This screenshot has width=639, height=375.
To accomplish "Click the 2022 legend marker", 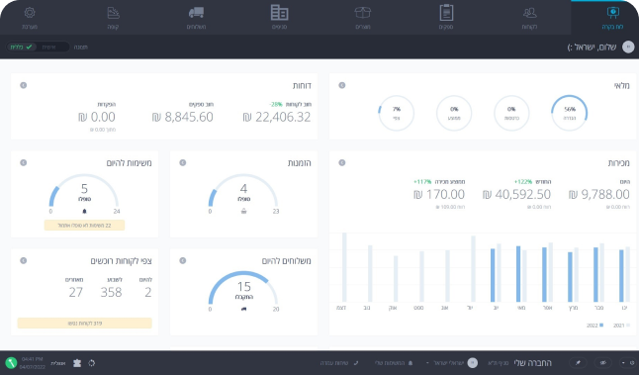I will [601, 326].
